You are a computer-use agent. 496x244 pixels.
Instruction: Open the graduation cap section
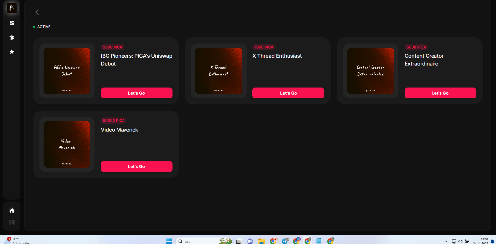(x=12, y=37)
